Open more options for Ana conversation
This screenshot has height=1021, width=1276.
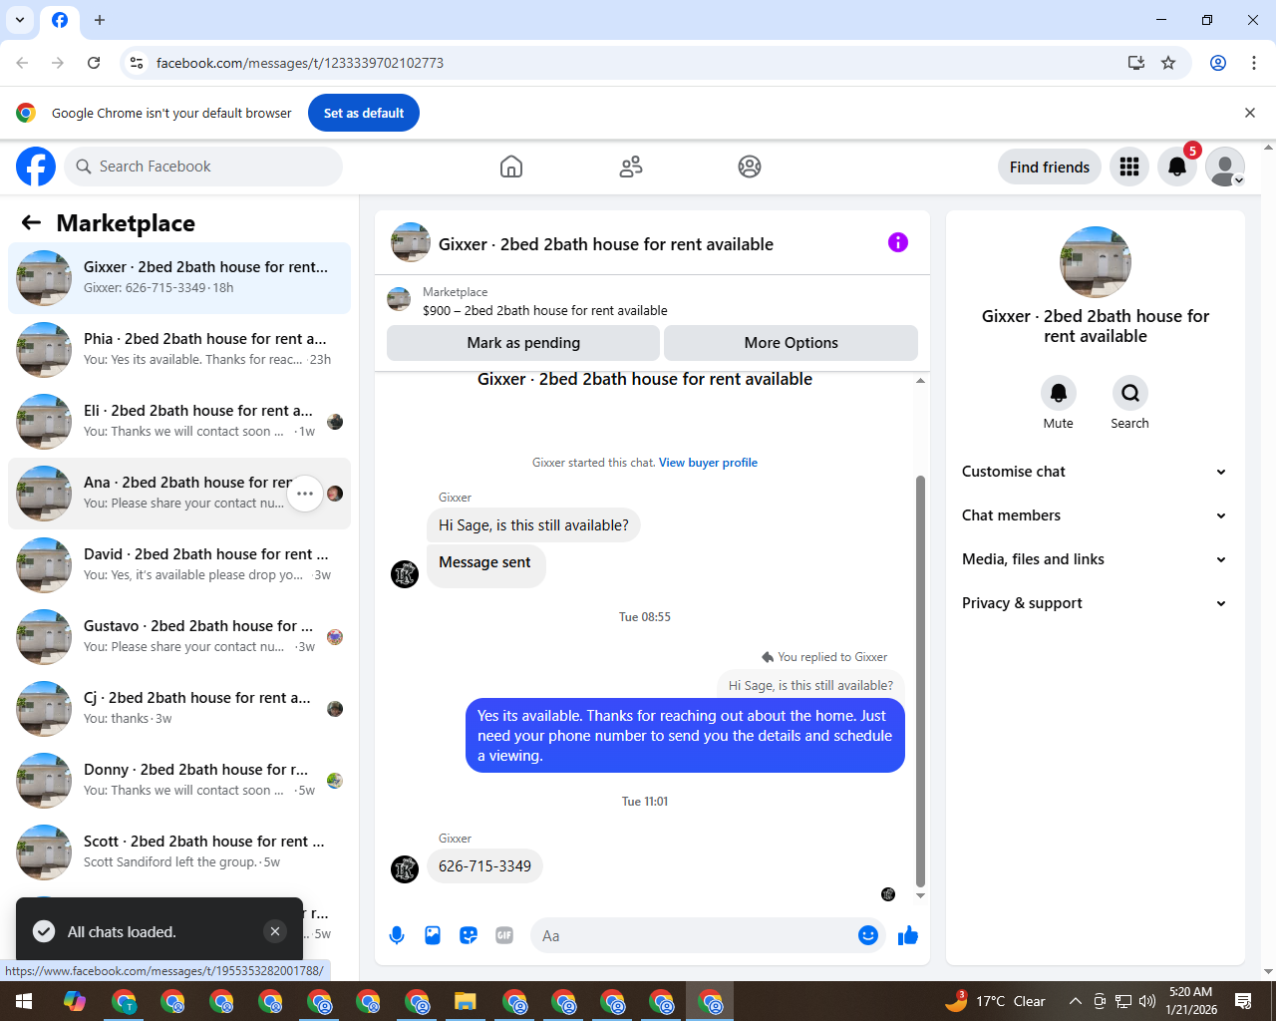point(305,494)
